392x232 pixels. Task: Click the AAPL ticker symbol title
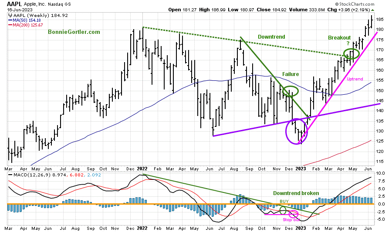pyautogui.click(x=14, y=4)
